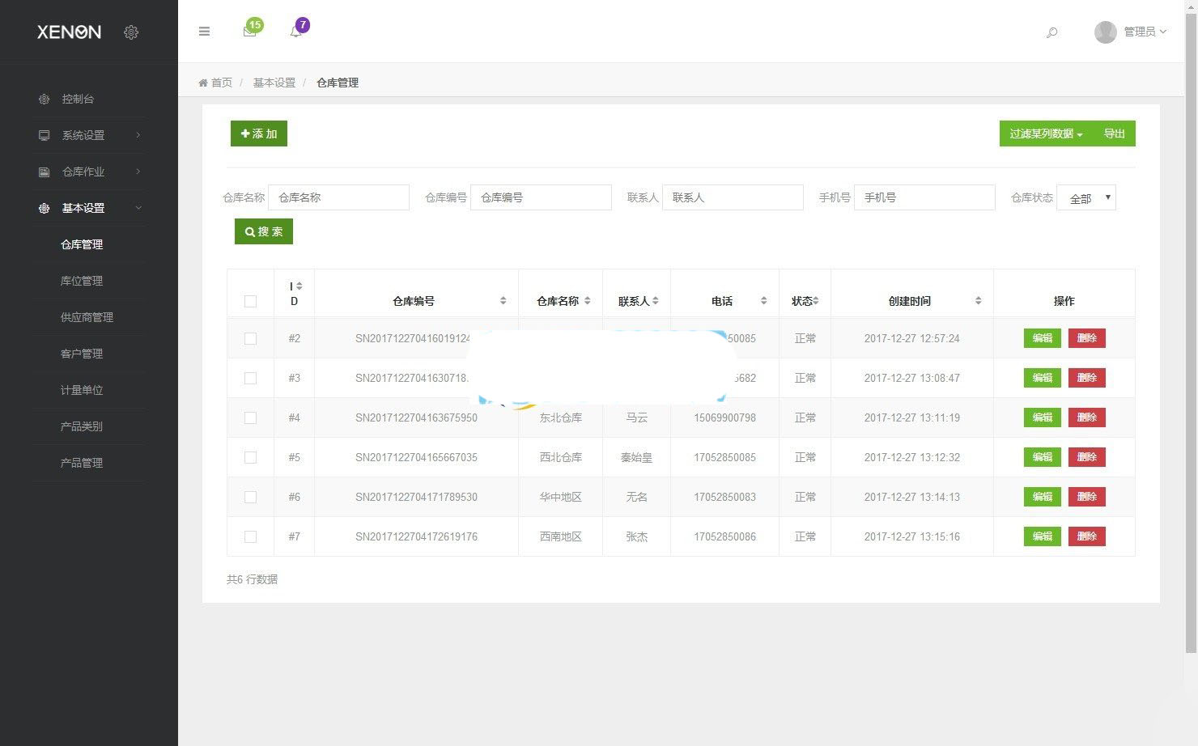This screenshot has width=1198, height=746.
Task: Navigate to 产品管理 in the sidebar
Action: point(82,462)
